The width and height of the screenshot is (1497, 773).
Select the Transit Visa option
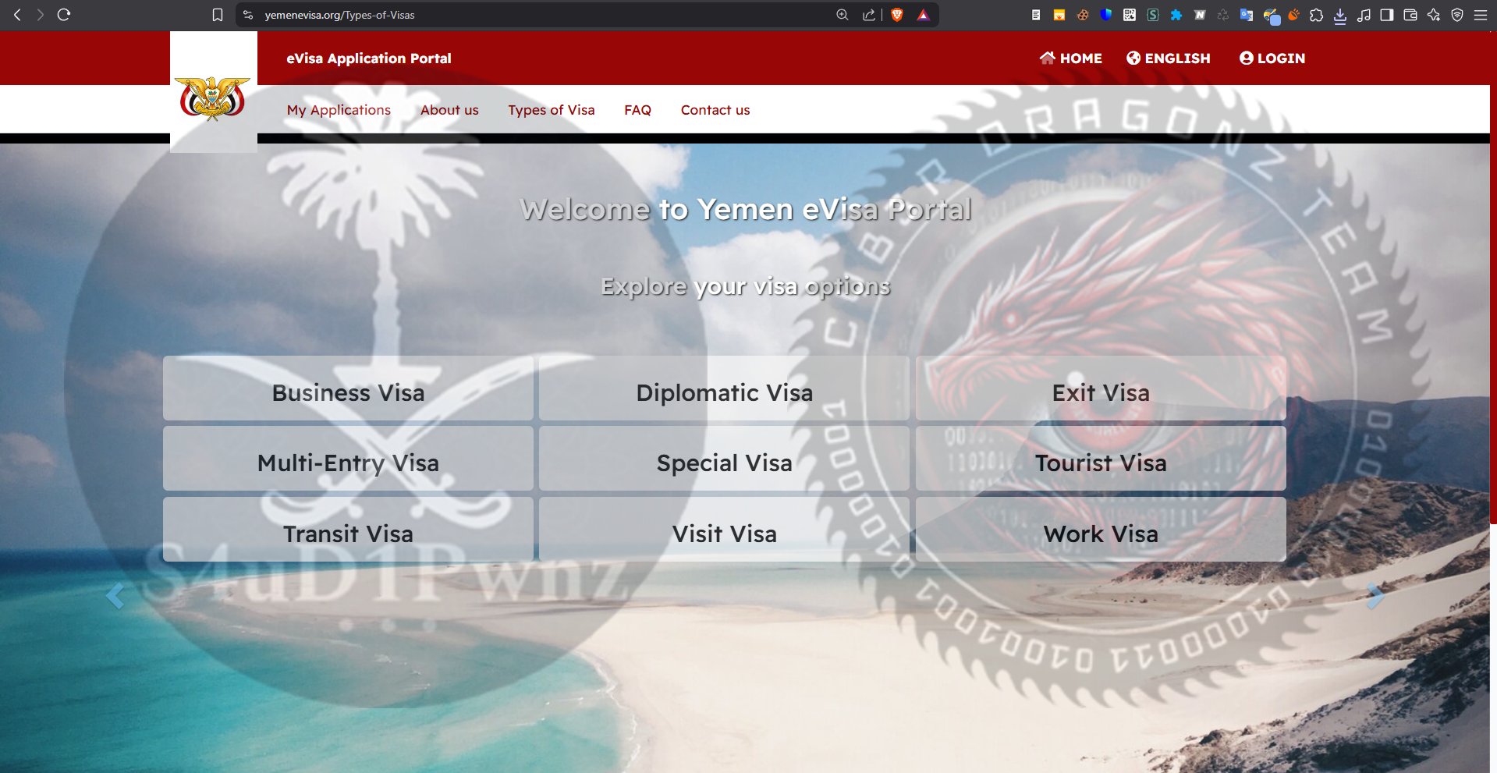click(x=348, y=530)
